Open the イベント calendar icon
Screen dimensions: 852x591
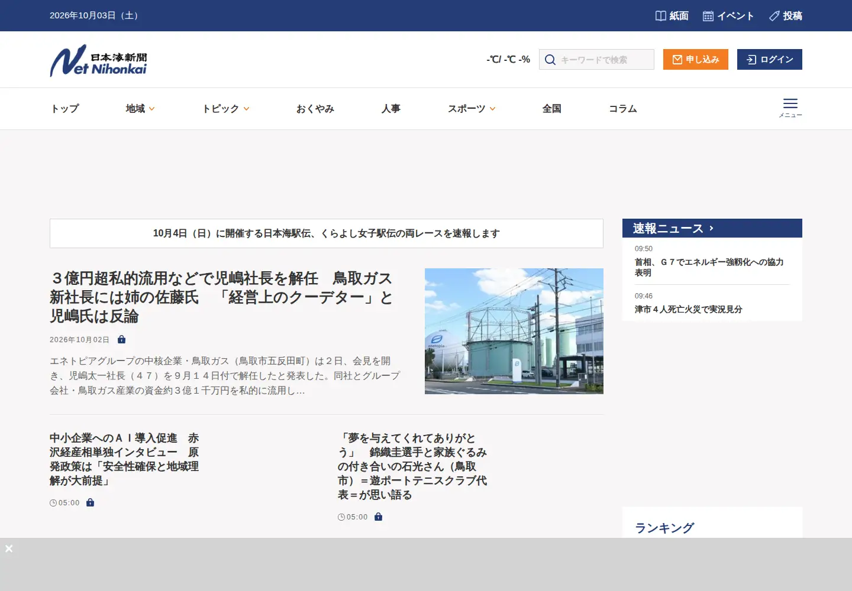[x=708, y=16]
